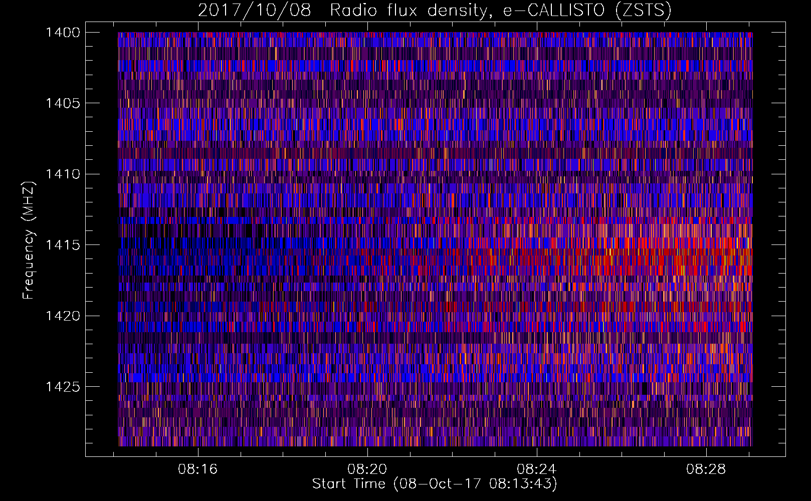Select the 1405 frequency tick label
811x501 pixels.
pos(63,103)
